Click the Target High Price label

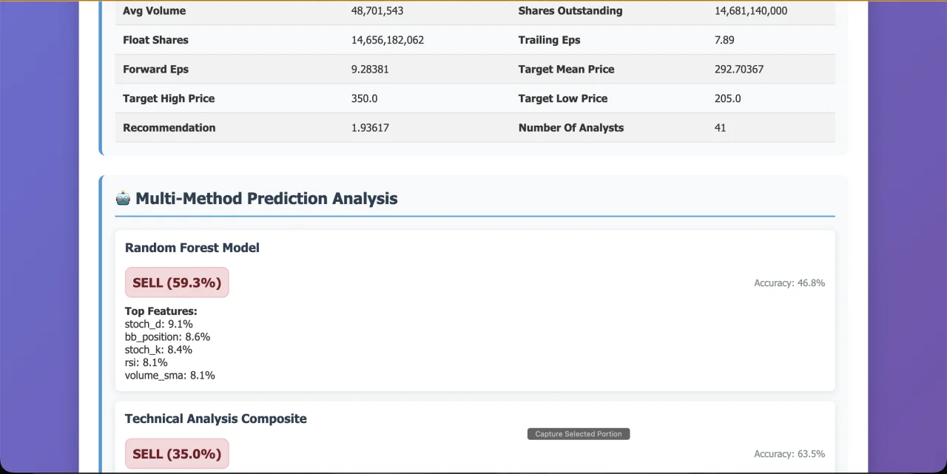(x=169, y=98)
